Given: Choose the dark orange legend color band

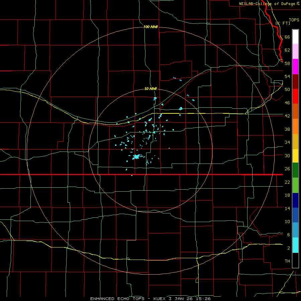Looking at the screenshot, I should (295, 111).
